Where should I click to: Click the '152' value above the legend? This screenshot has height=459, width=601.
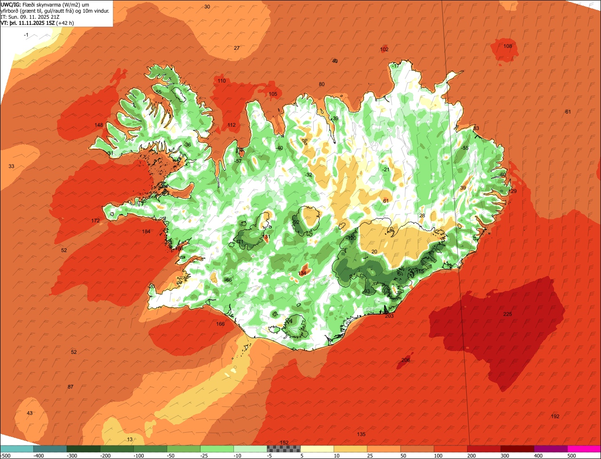pyautogui.click(x=284, y=443)
